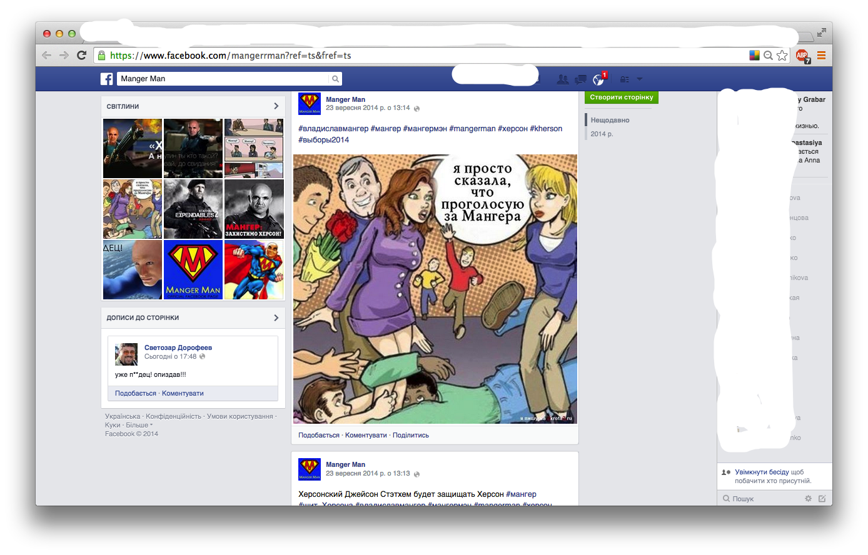The width and height of the screenshot is (868, 555).
Task: Click the #kherson hashtag
Action: (546, 129)
